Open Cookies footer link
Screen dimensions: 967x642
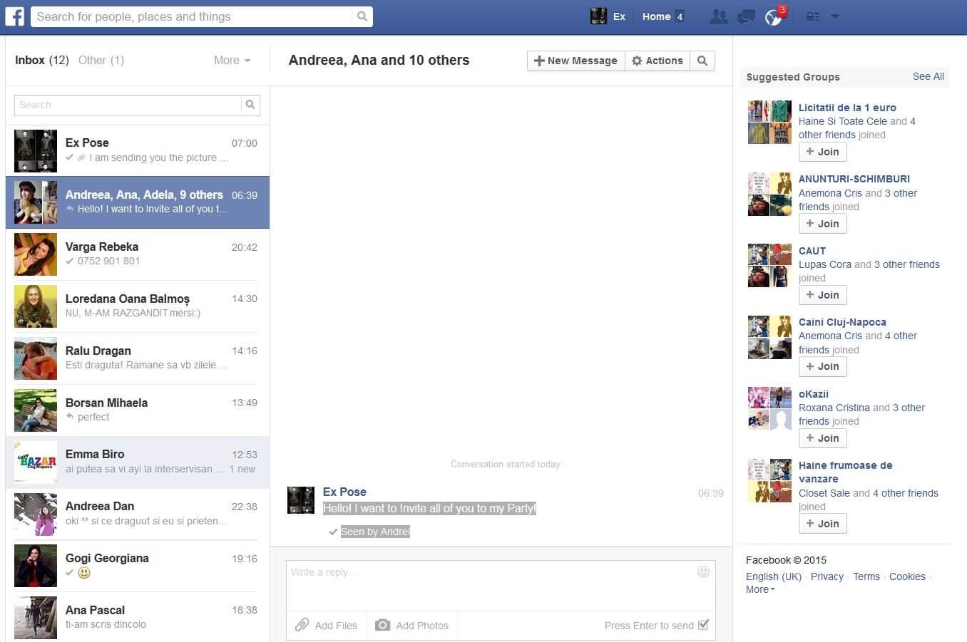[x=907, y=576]
